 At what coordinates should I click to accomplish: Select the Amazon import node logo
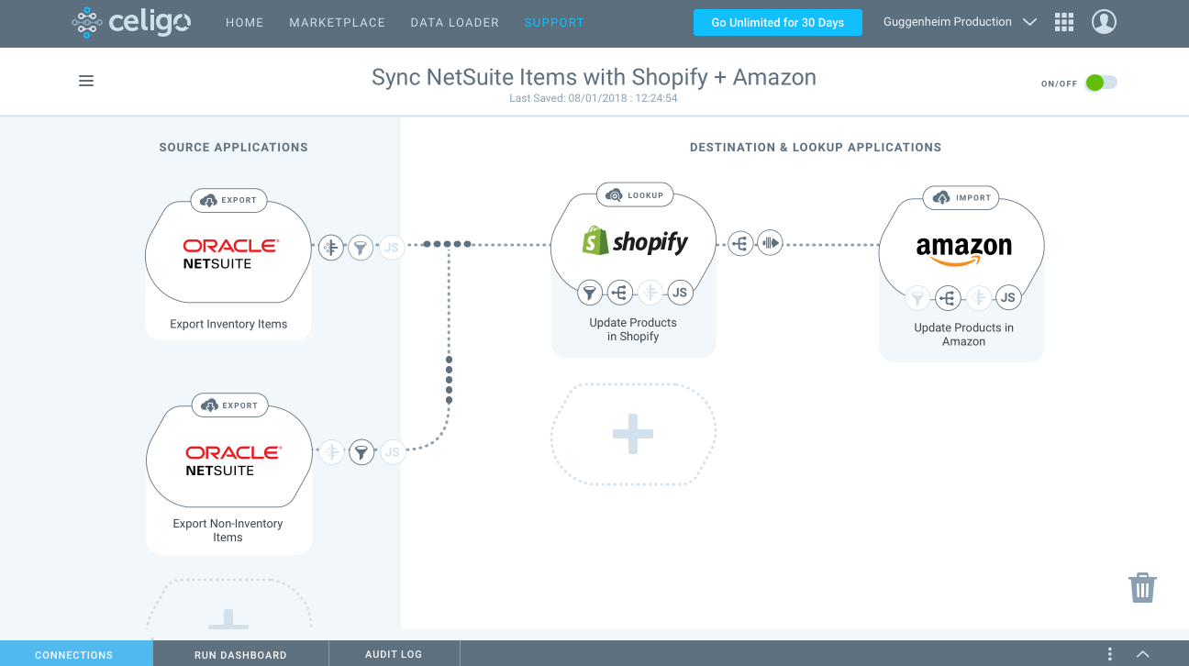[964, 250]
